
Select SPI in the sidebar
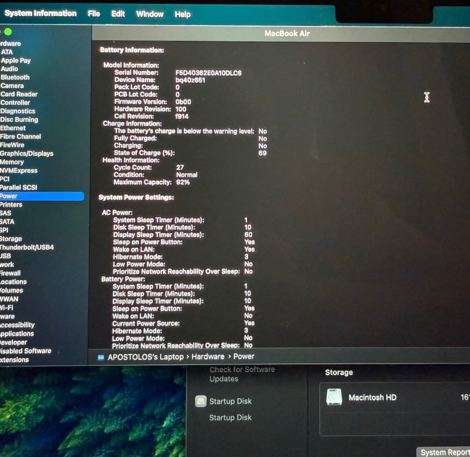(4, 230)
